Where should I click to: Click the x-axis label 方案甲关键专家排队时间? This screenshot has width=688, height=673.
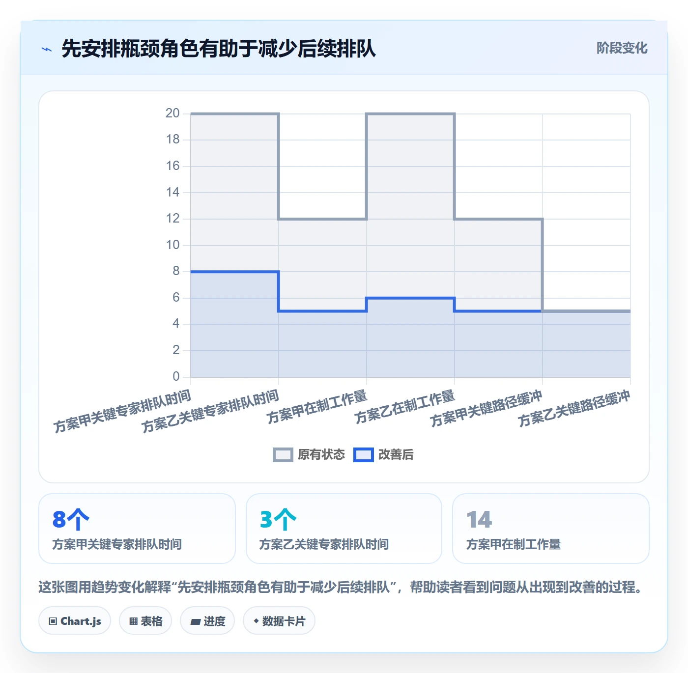tap(122, 412)
